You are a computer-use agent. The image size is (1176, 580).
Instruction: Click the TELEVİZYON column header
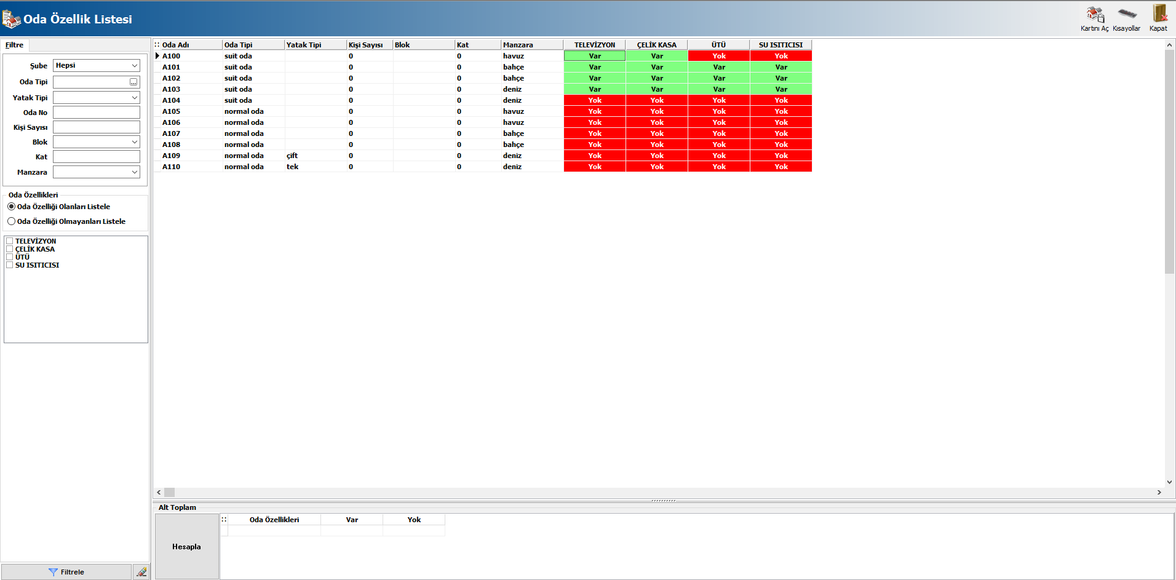595,45
